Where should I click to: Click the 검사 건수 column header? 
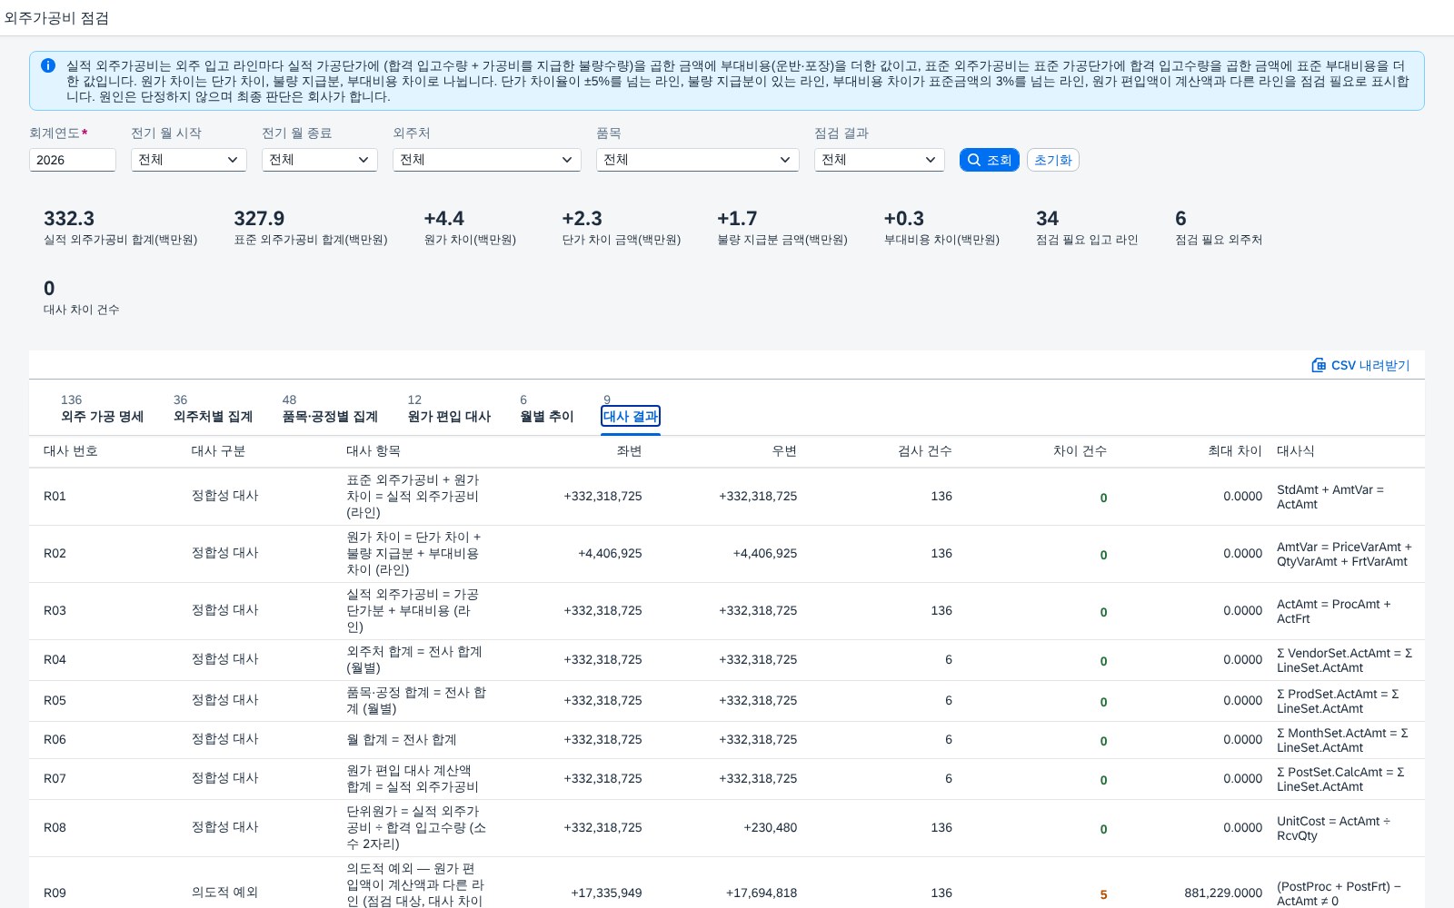pos(925,451)
